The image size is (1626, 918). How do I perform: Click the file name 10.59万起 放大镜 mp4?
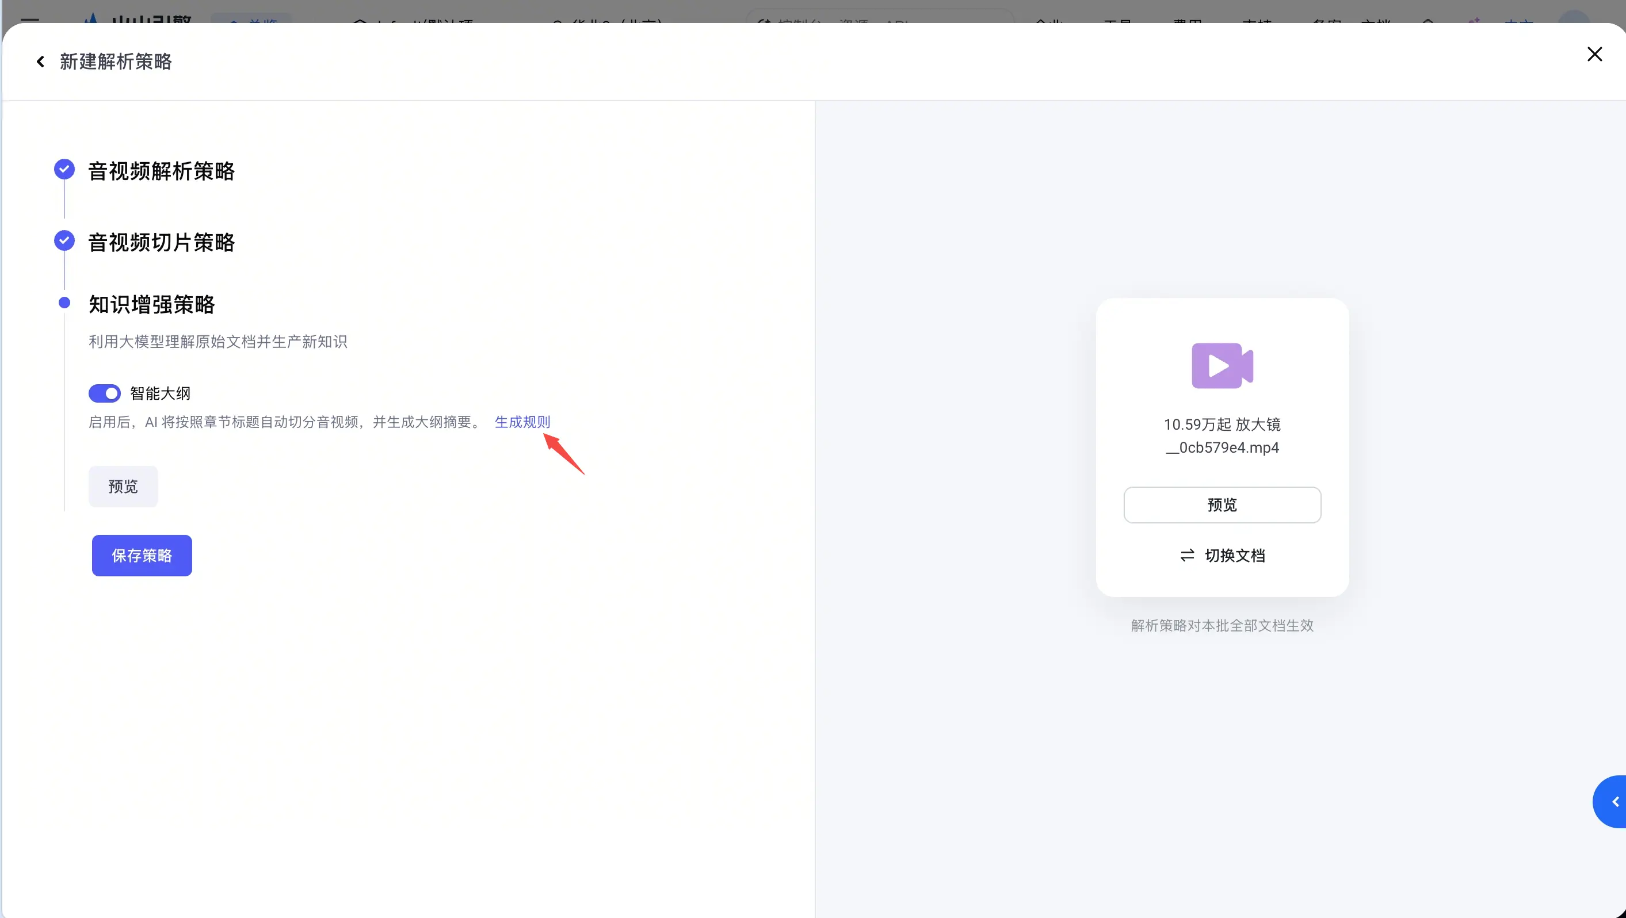pyautogui.click(x=1222, y=435)
